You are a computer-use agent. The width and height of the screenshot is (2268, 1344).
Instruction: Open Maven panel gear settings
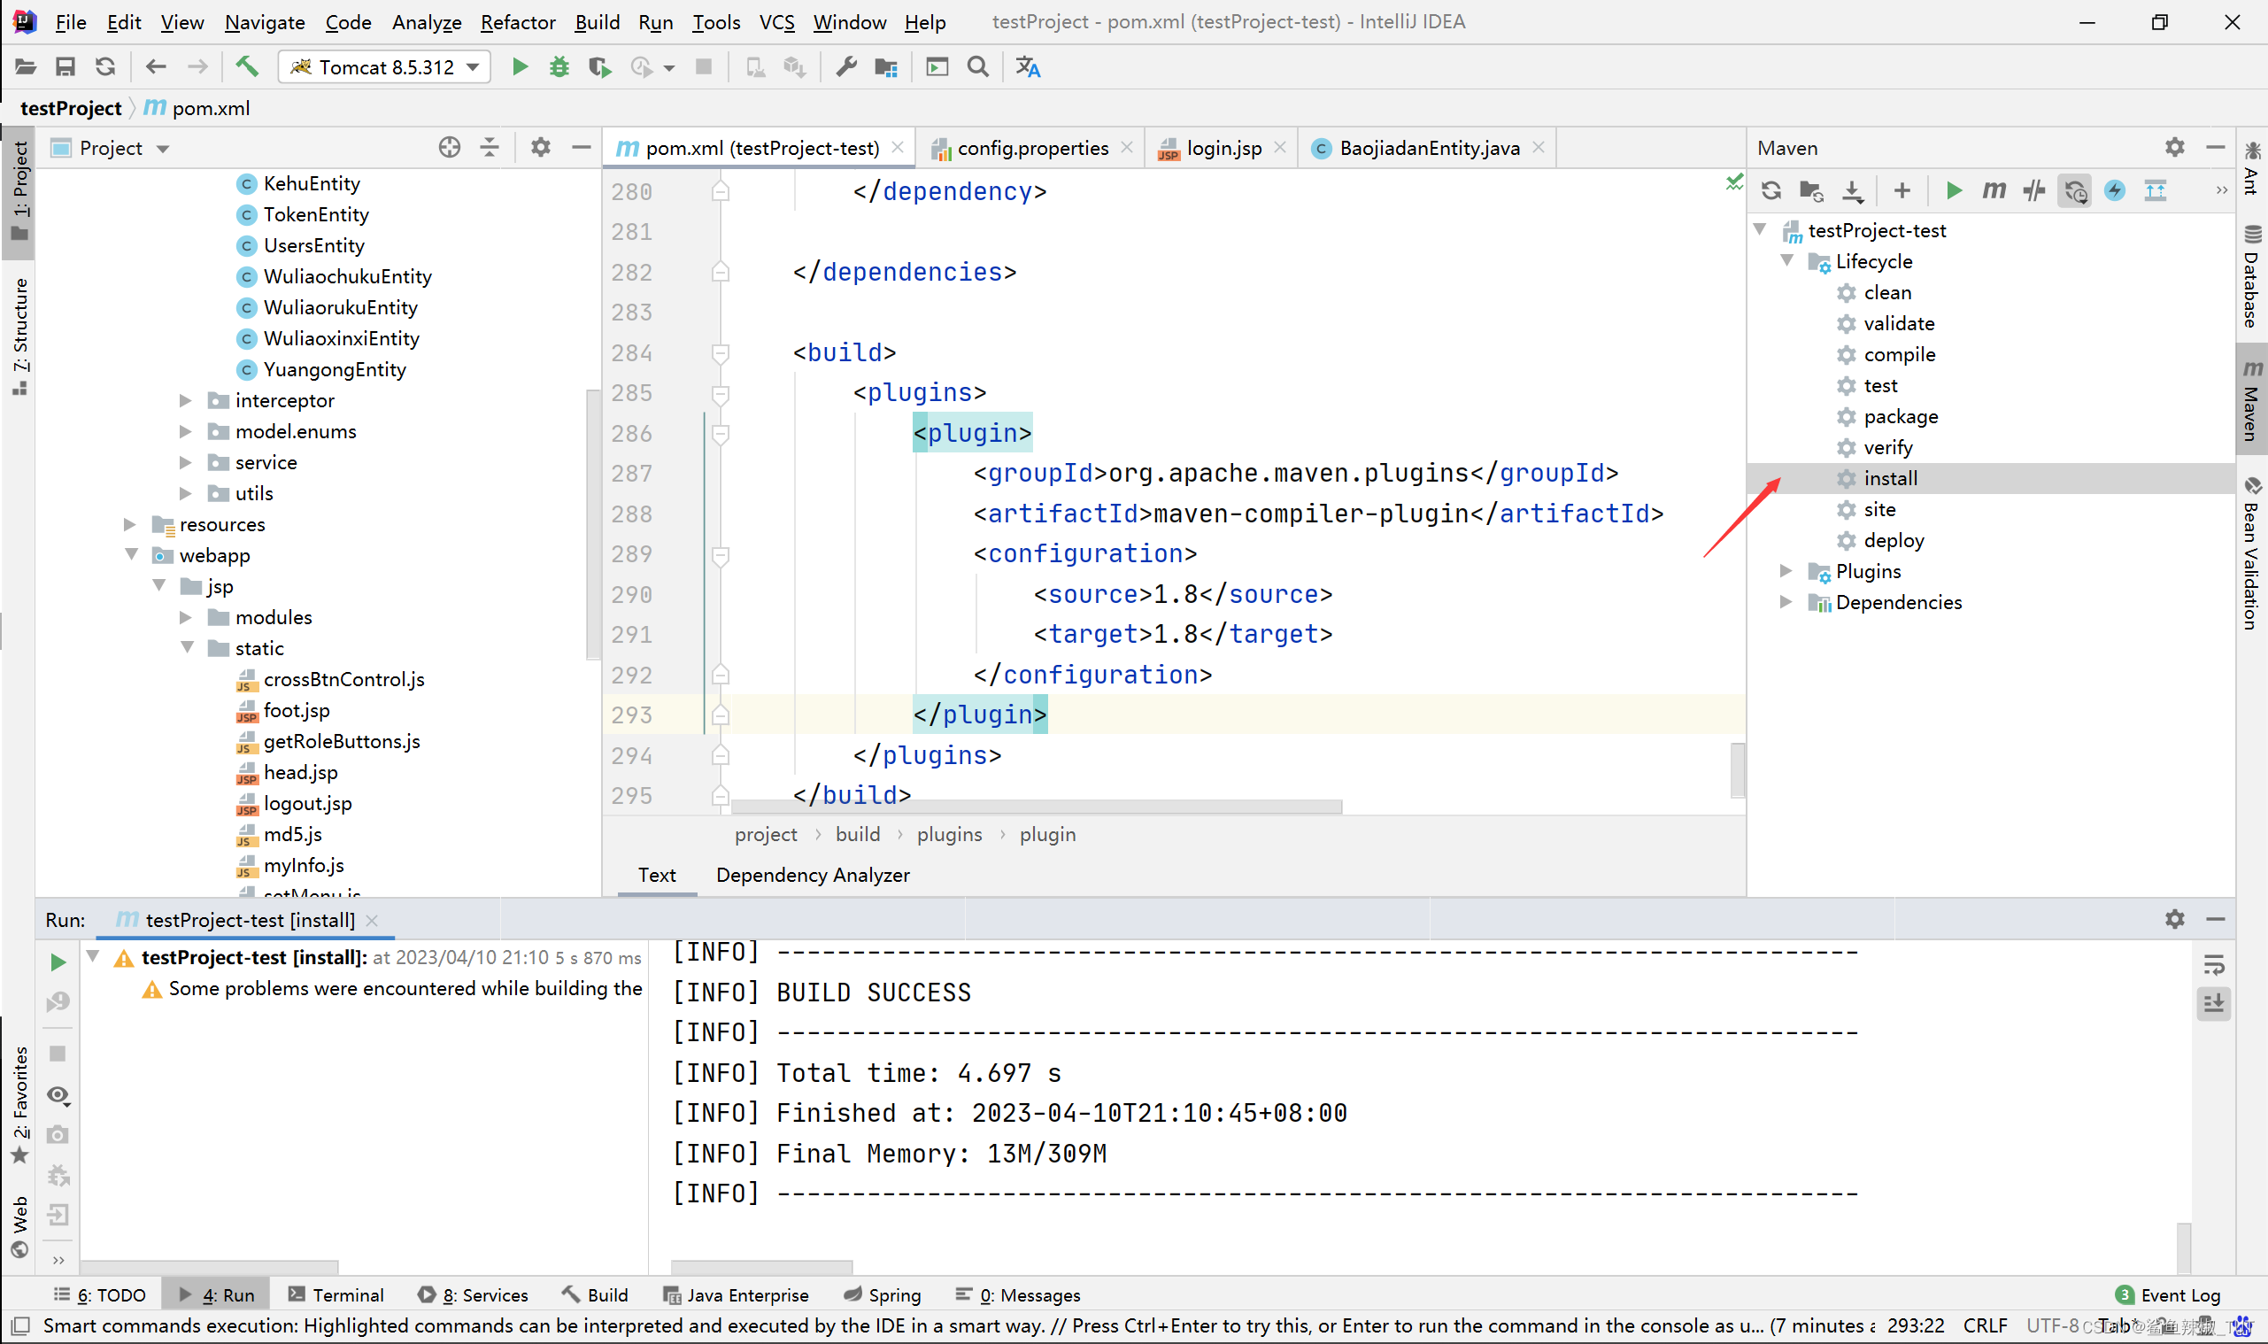(x=2175, y=148)
